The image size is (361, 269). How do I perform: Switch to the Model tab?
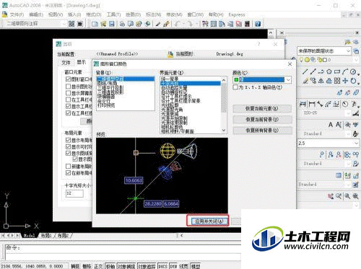[x=29, y=236]
